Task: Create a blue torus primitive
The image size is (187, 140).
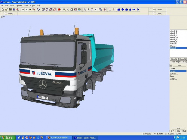Action: point(134,10)
